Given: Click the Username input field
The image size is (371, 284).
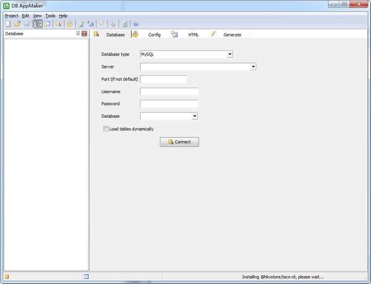Looking at the screenshot, I should pos(169,91).
